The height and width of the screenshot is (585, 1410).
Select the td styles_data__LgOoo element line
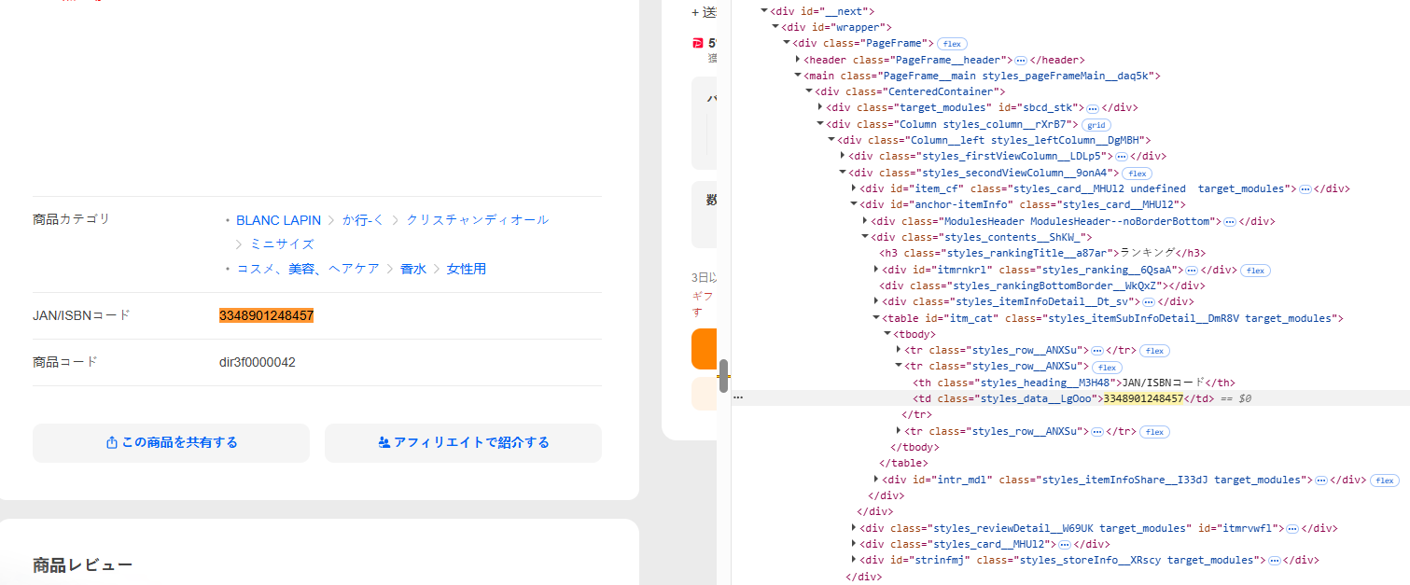(1064, 398)
